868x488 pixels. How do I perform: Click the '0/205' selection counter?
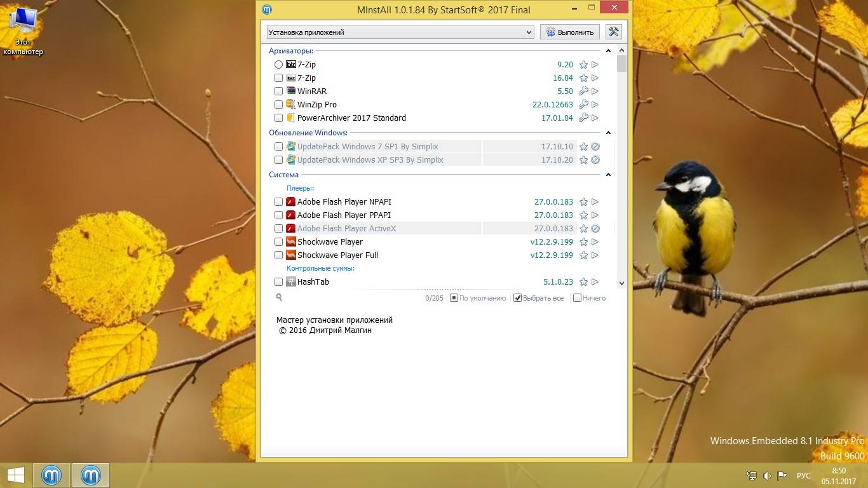[434, 298]
